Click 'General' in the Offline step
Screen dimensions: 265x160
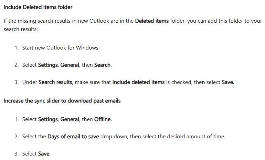70,119
